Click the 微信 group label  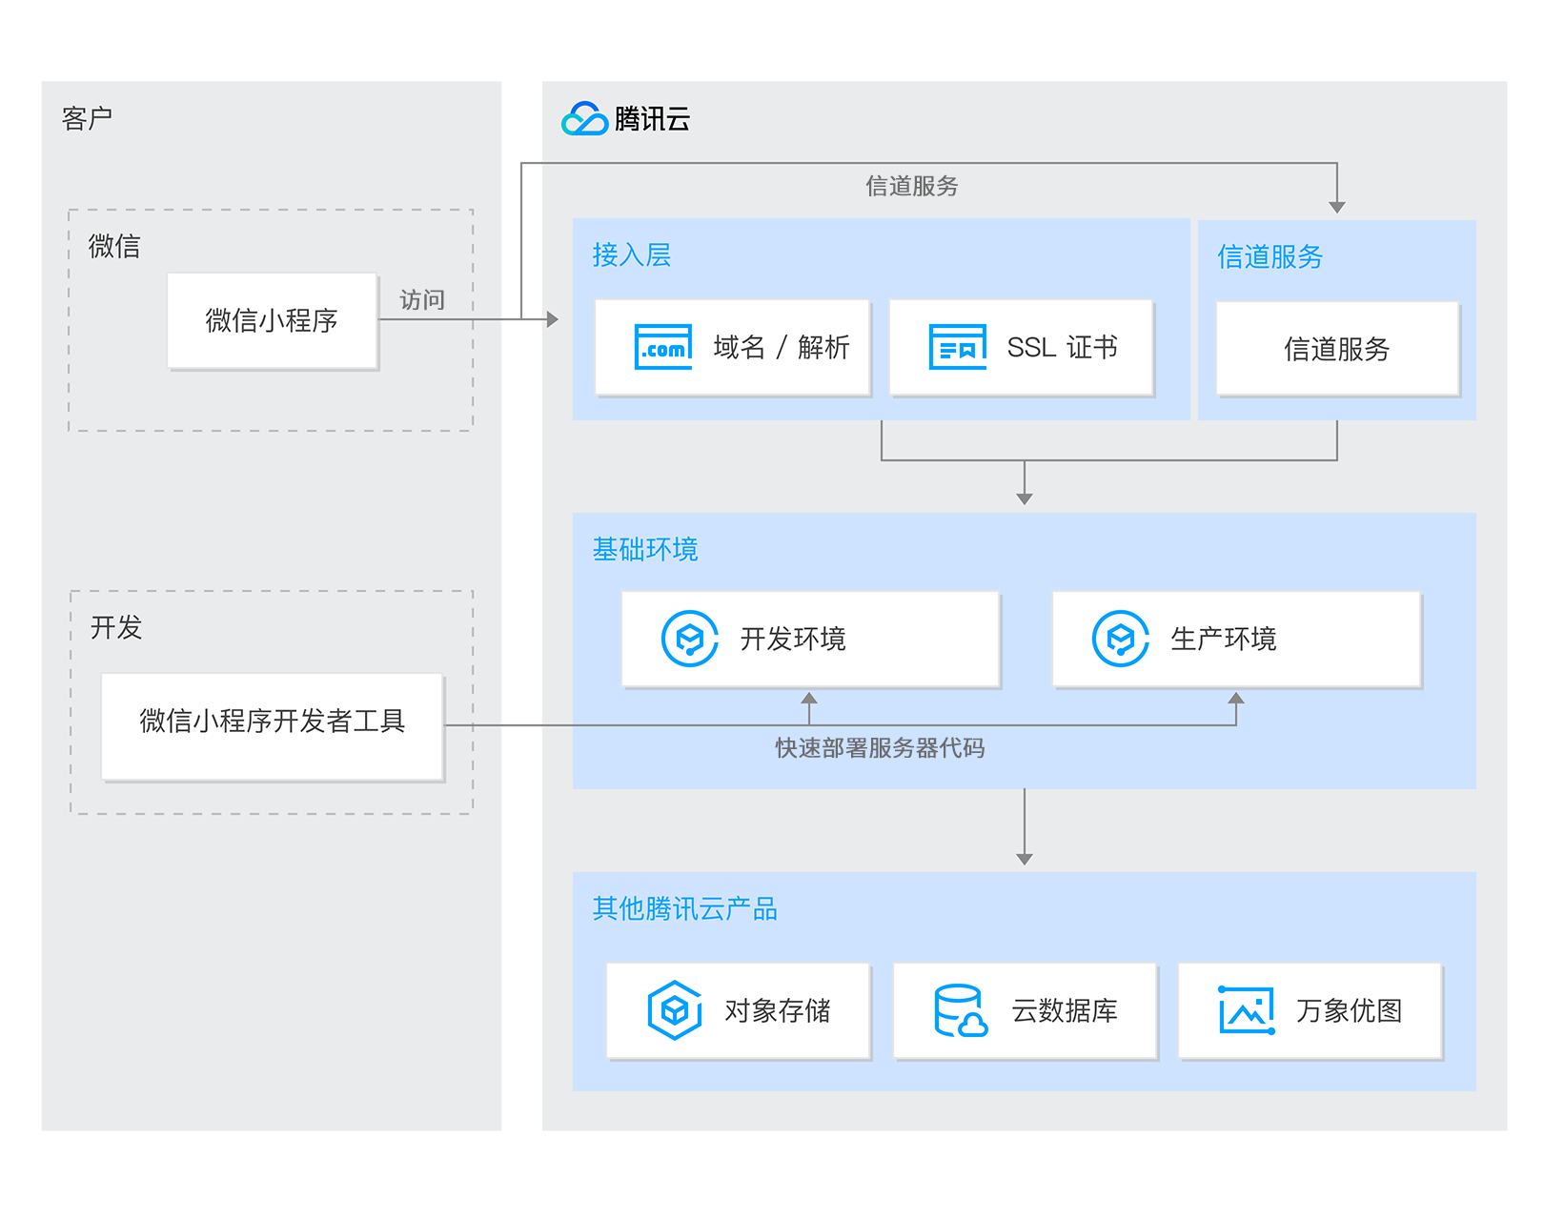[114, 246]
